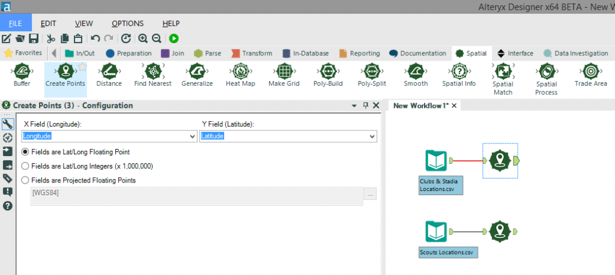Select the Generalize tool

coord(197,75)
